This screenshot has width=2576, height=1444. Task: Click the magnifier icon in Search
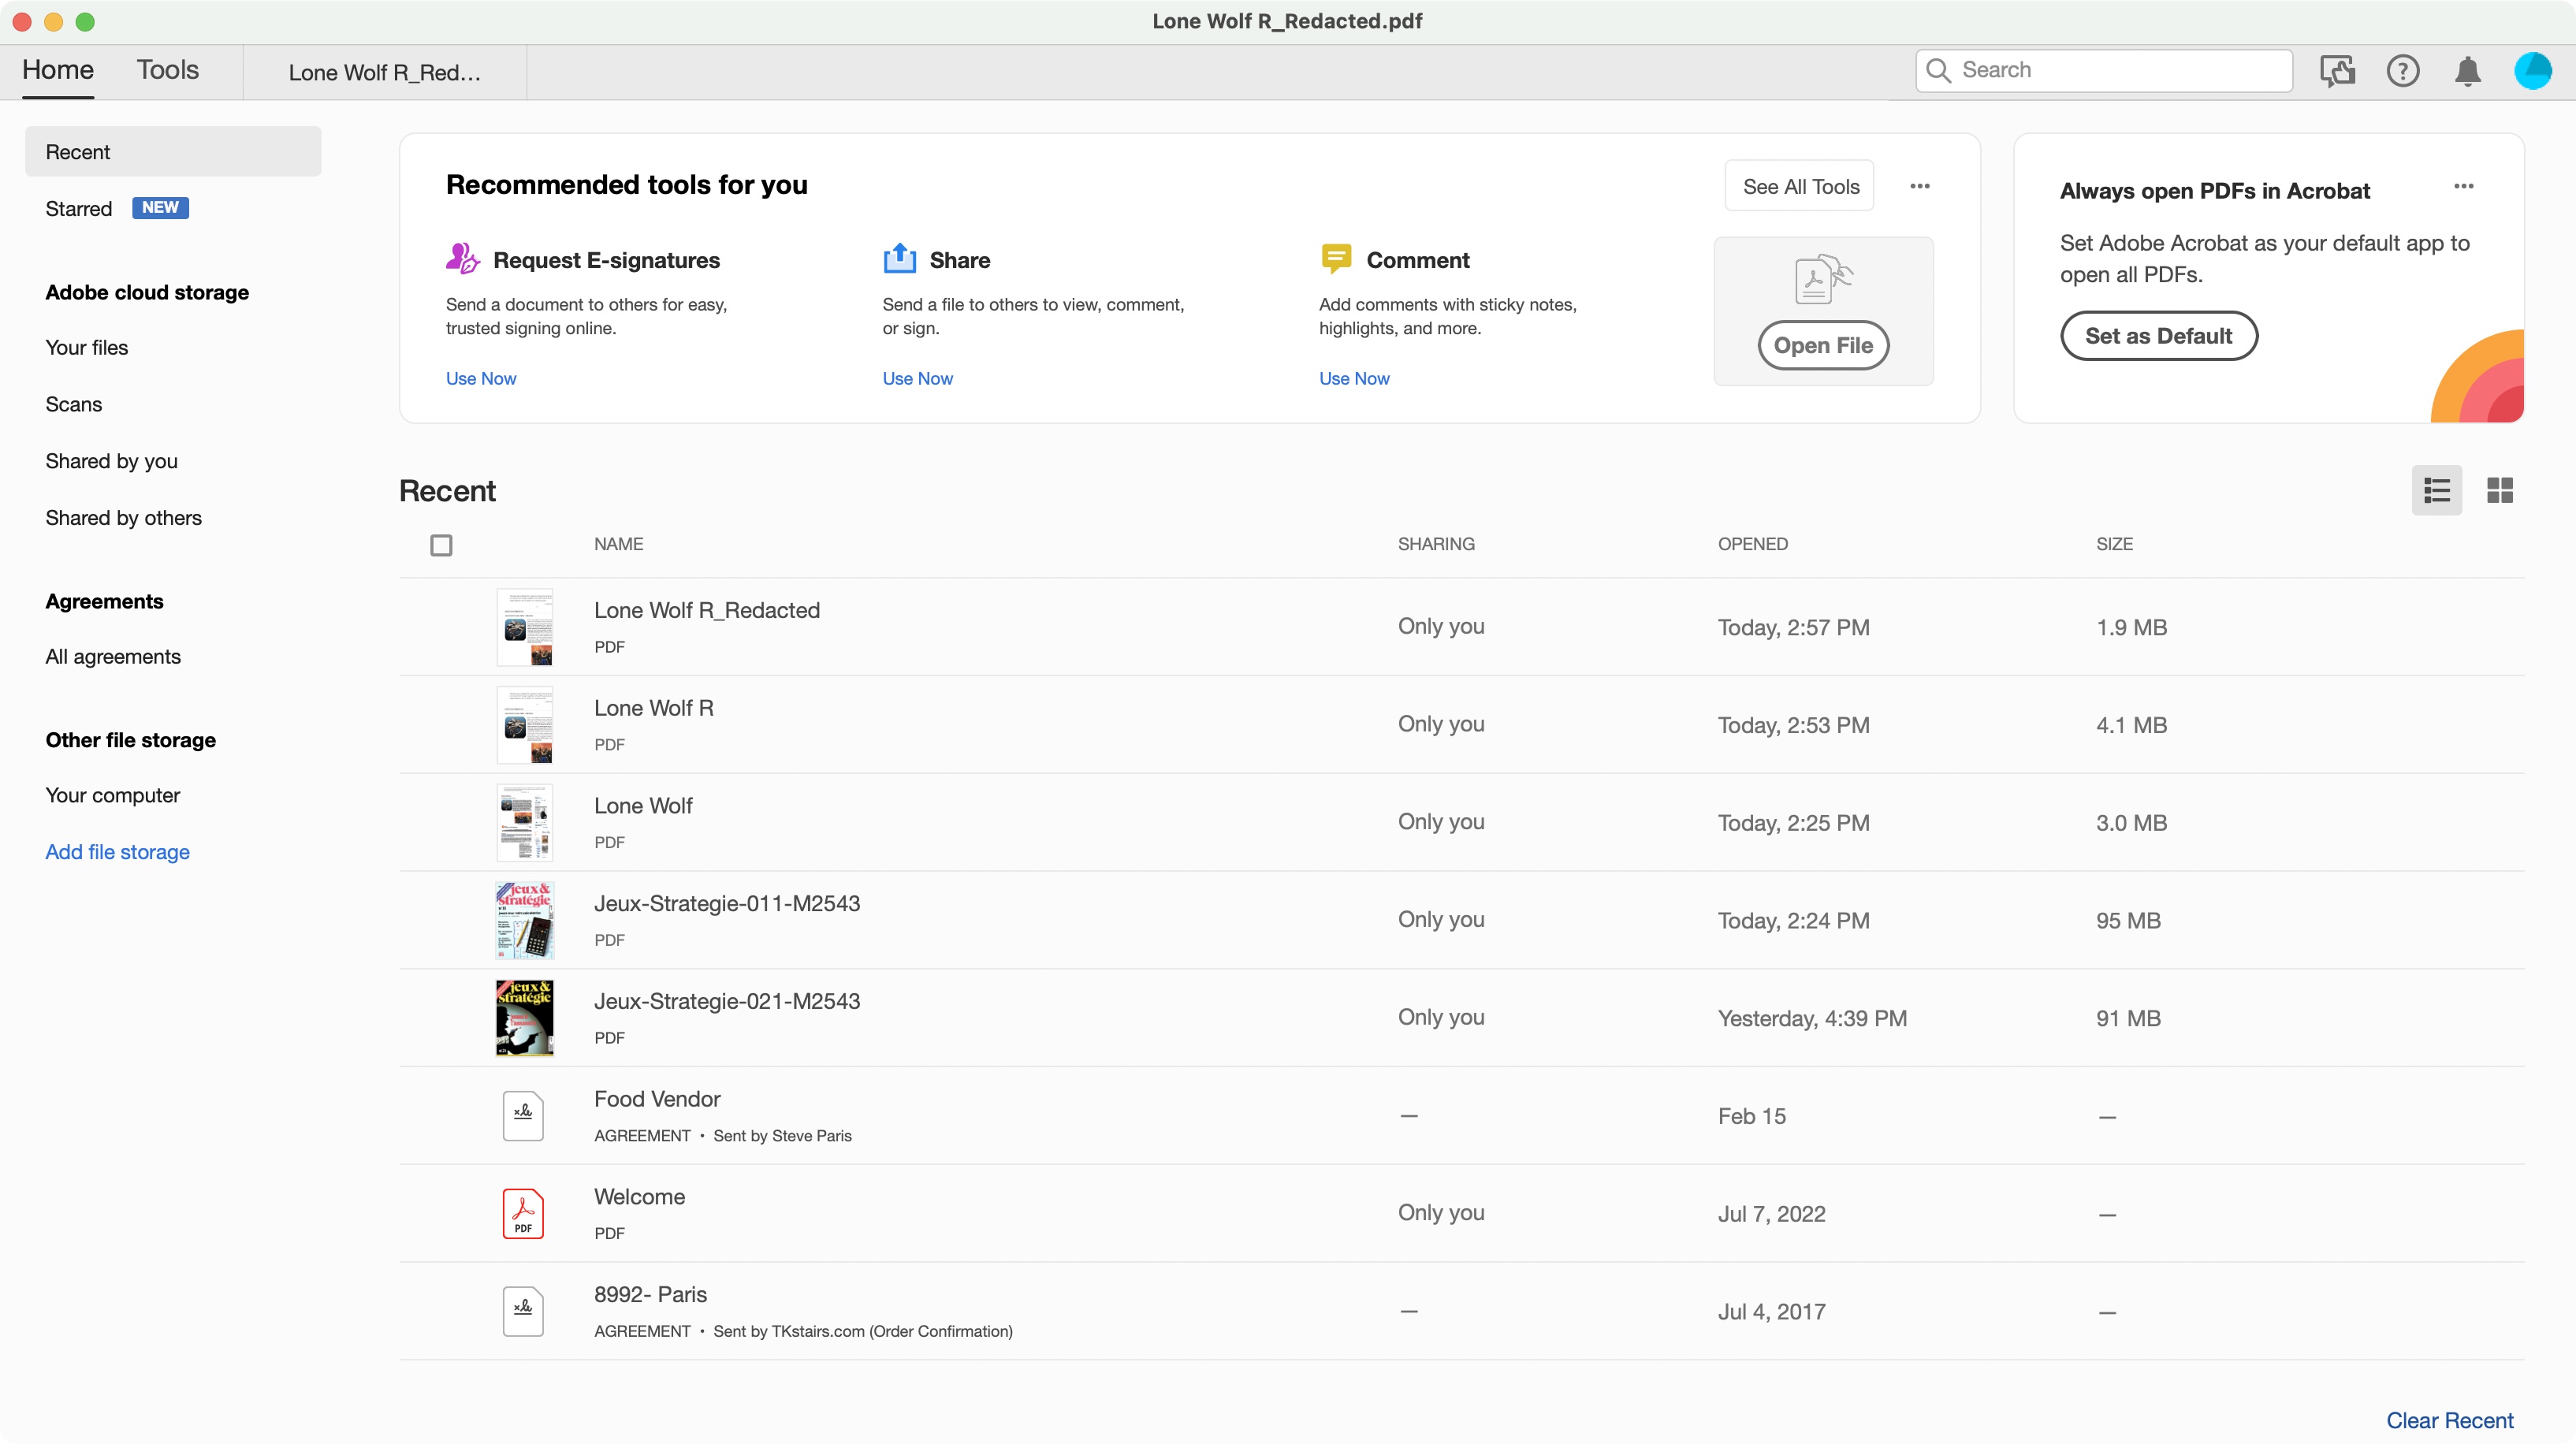click(x=1938, y=70)
